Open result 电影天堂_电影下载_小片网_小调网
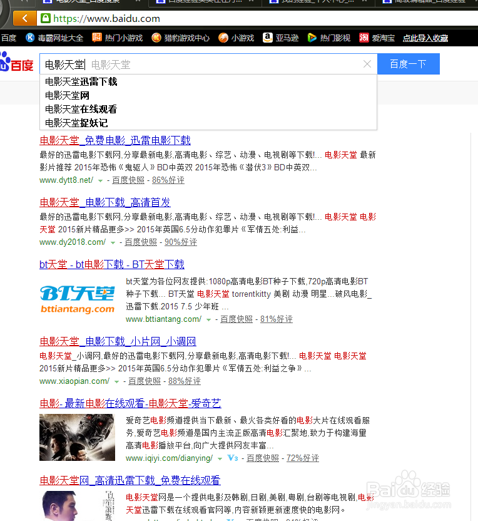This screenshot has width=478, height=521. 118,341
